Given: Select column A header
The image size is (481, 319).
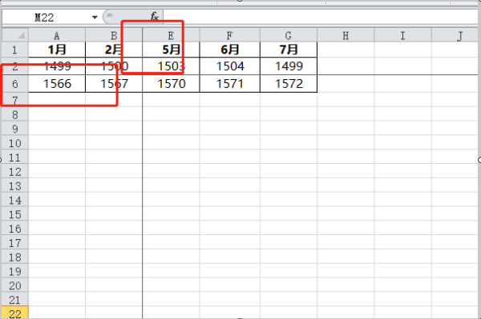Looking at the screenshot, I should click(x=57, y=35).
